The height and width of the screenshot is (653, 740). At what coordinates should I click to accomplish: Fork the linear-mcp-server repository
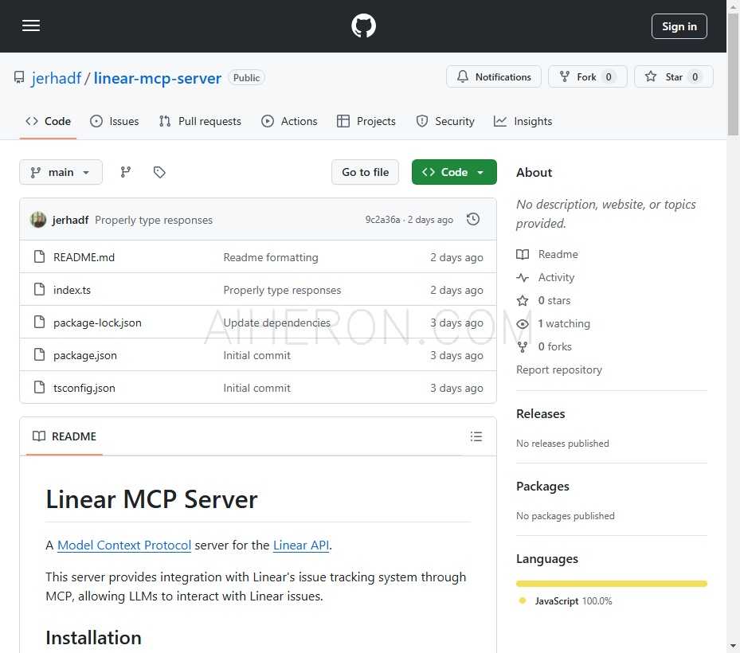click(x=587, y=77)
